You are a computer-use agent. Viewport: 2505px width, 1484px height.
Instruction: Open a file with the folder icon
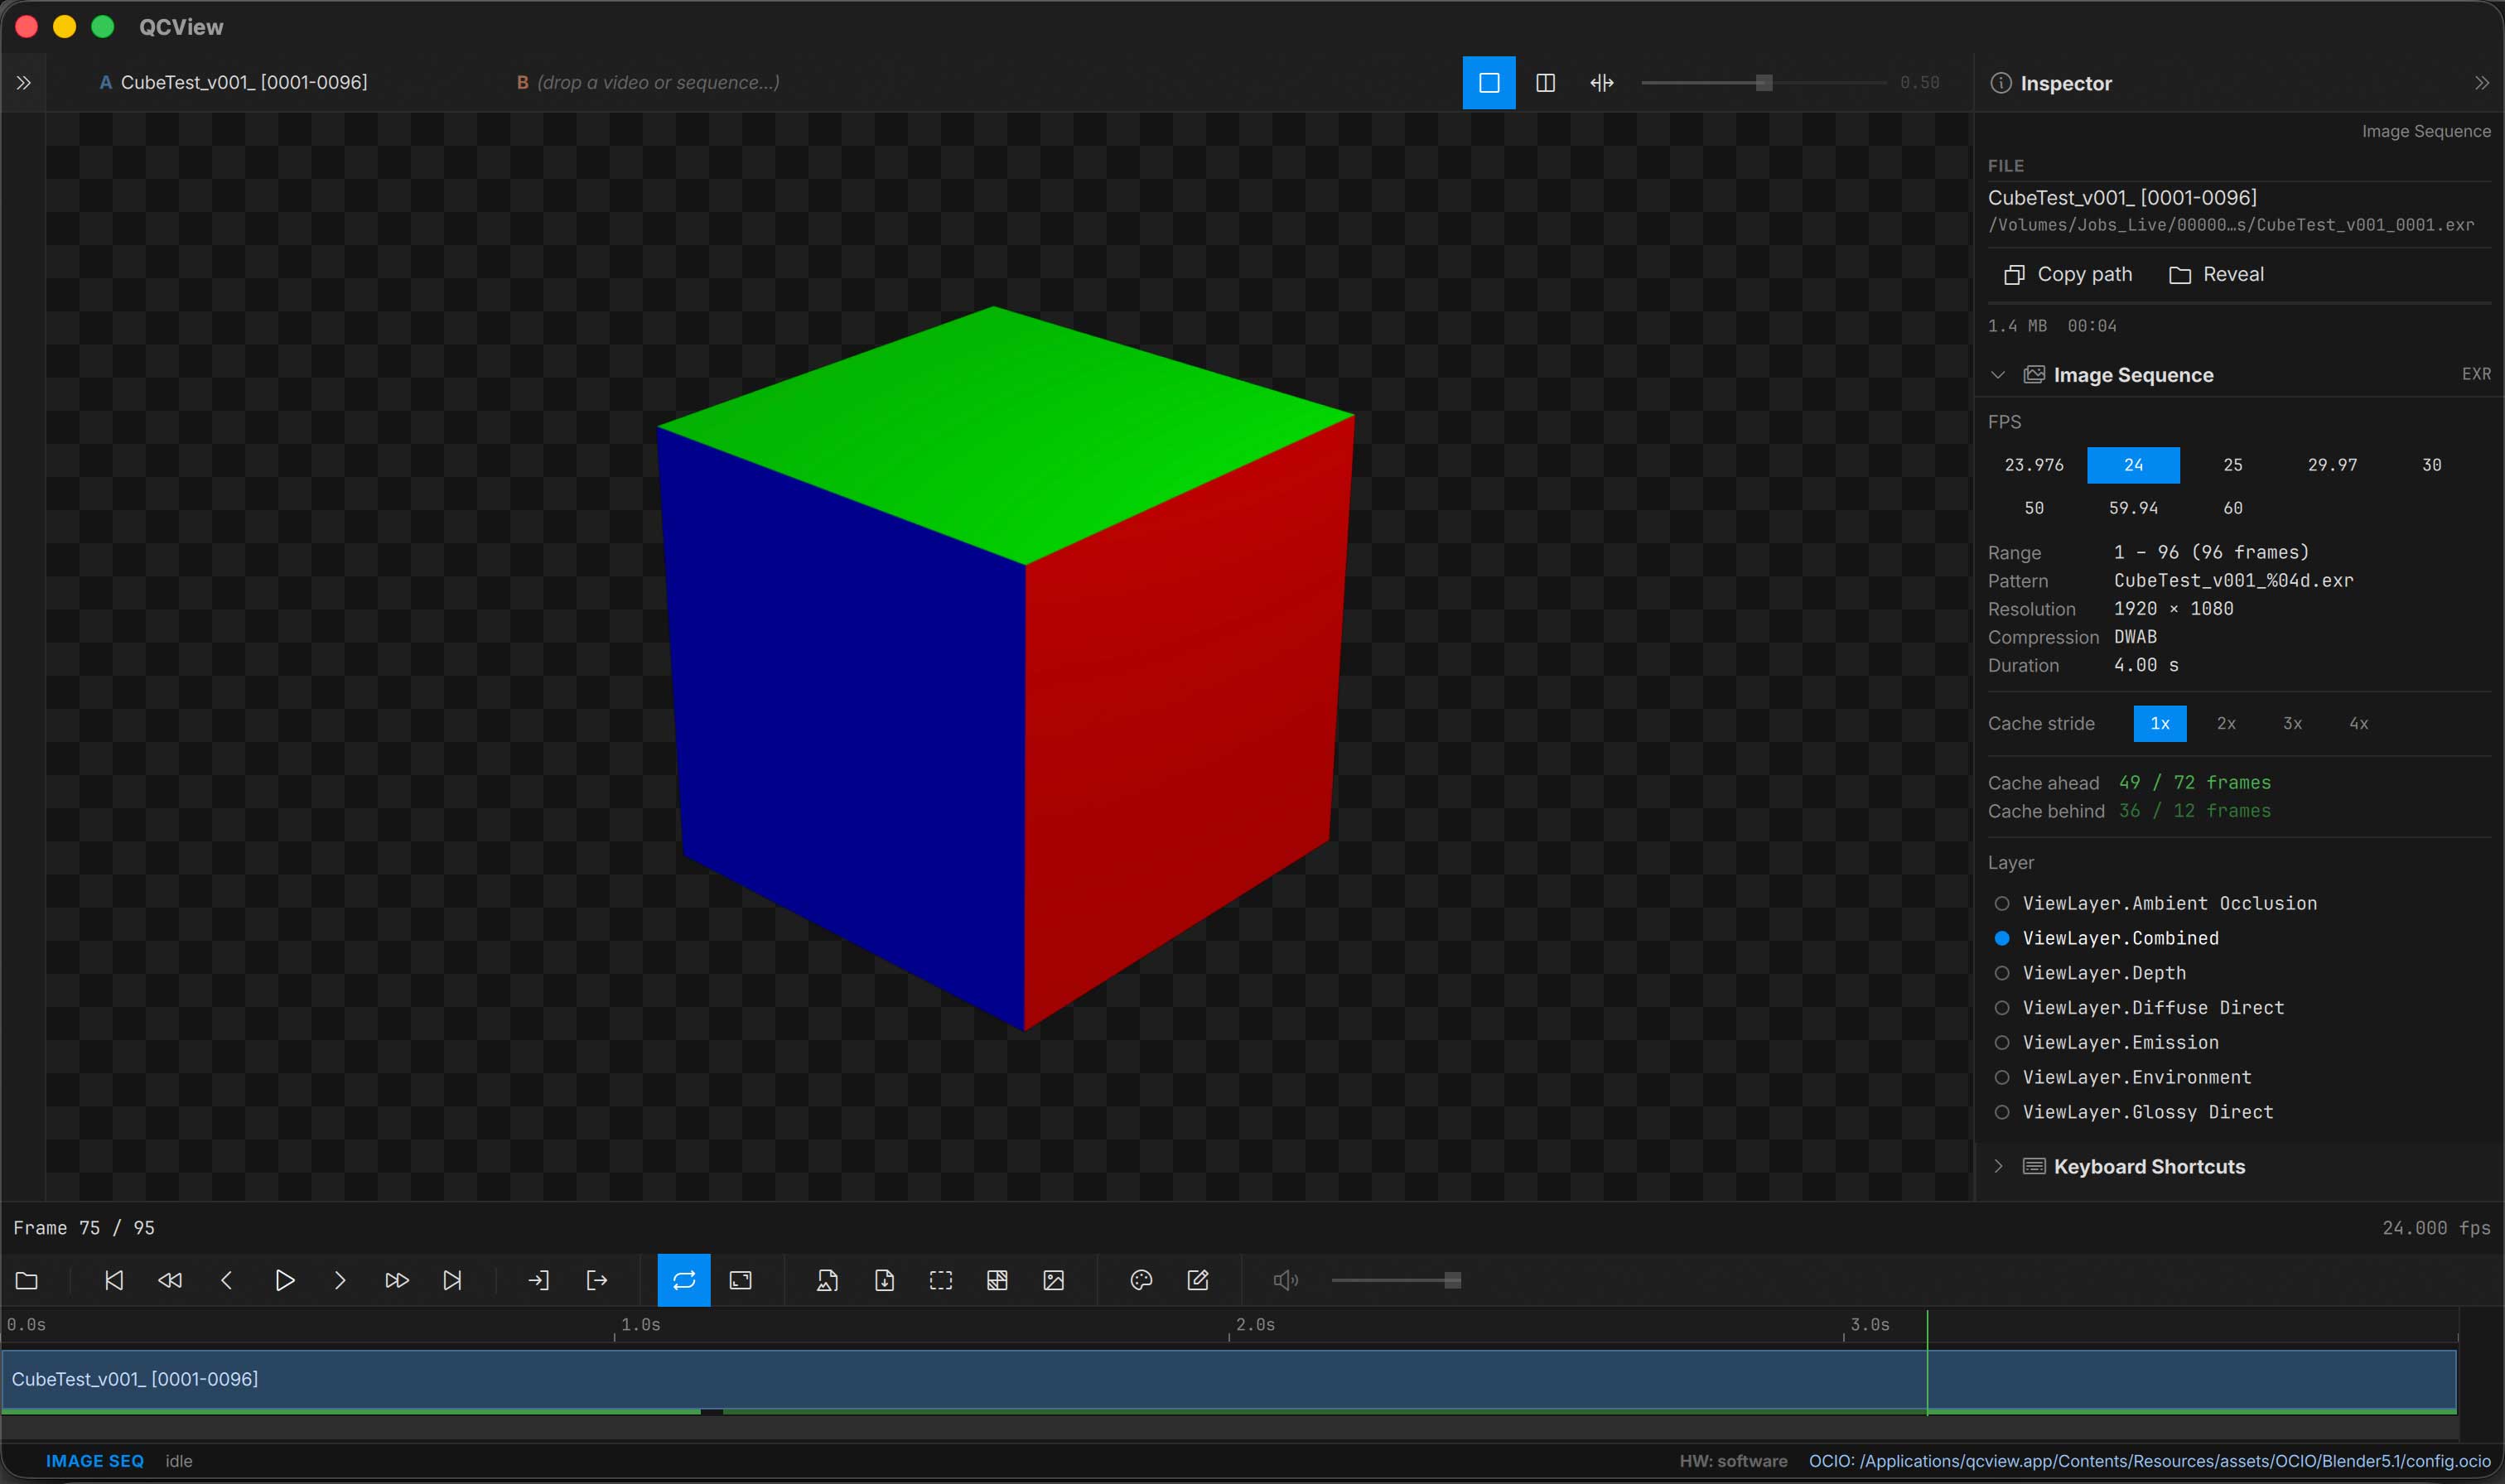[27, 1280]
